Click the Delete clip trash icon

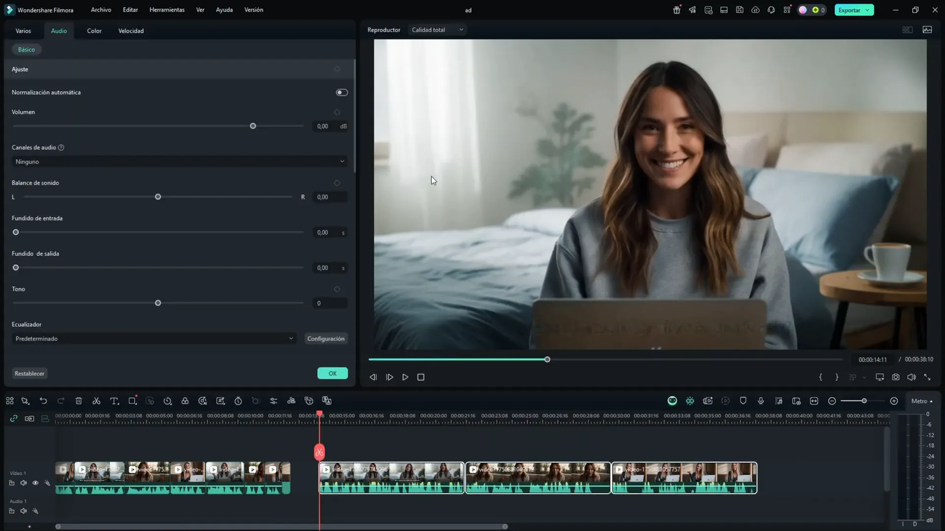tap(79, 401)
